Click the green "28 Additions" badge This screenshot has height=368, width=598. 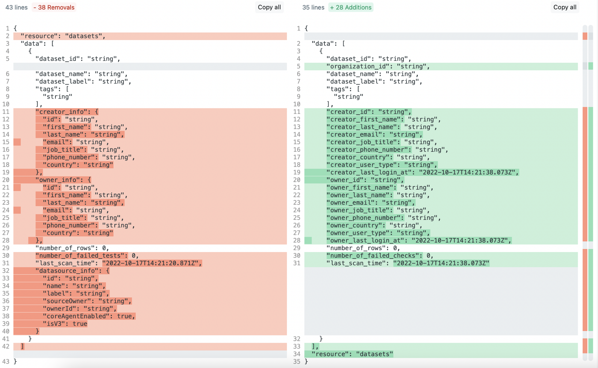[x=351, y=7]
